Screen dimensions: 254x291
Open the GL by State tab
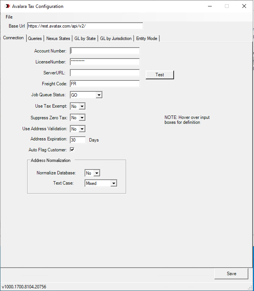click(x=85, y=38)
